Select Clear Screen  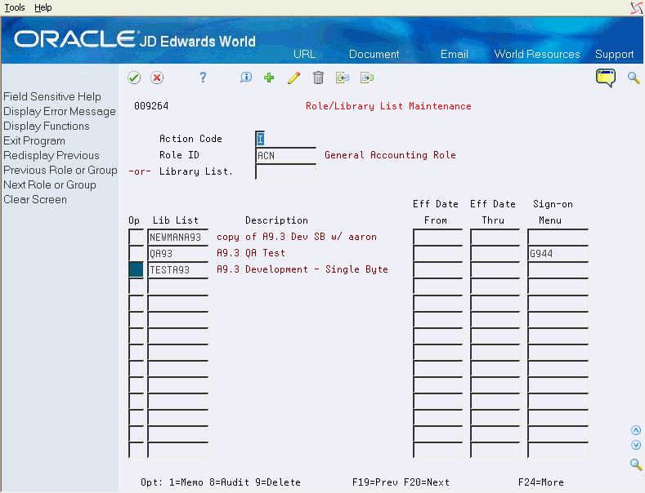pyautogui.click(x=35, y=200)
